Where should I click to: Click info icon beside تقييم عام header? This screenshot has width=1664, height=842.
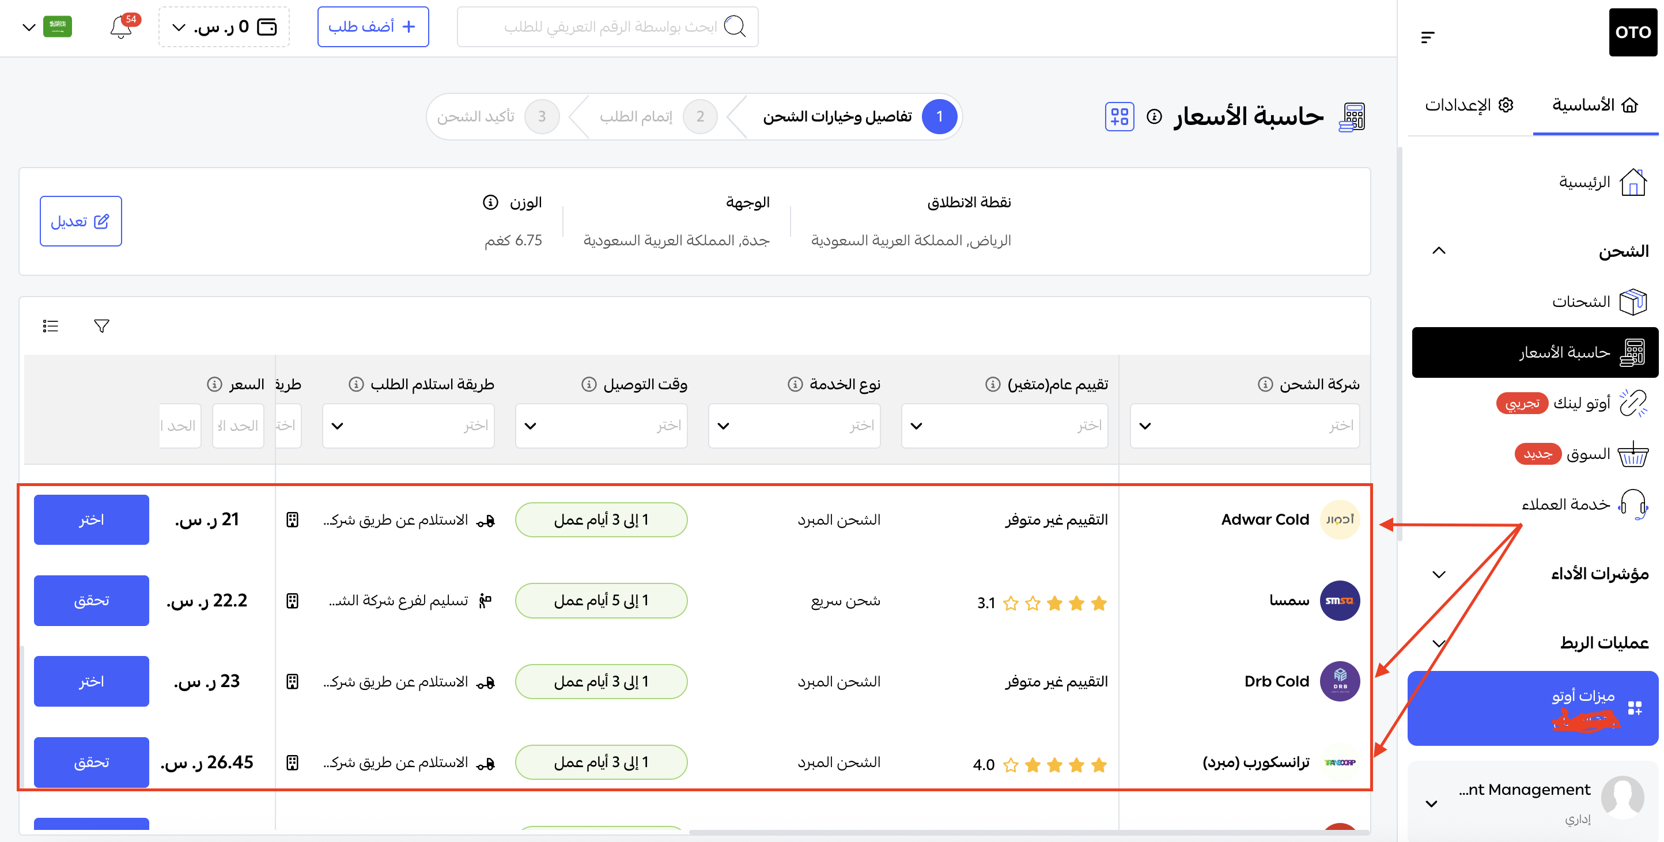pyautogui.click(x=992, y=385)
